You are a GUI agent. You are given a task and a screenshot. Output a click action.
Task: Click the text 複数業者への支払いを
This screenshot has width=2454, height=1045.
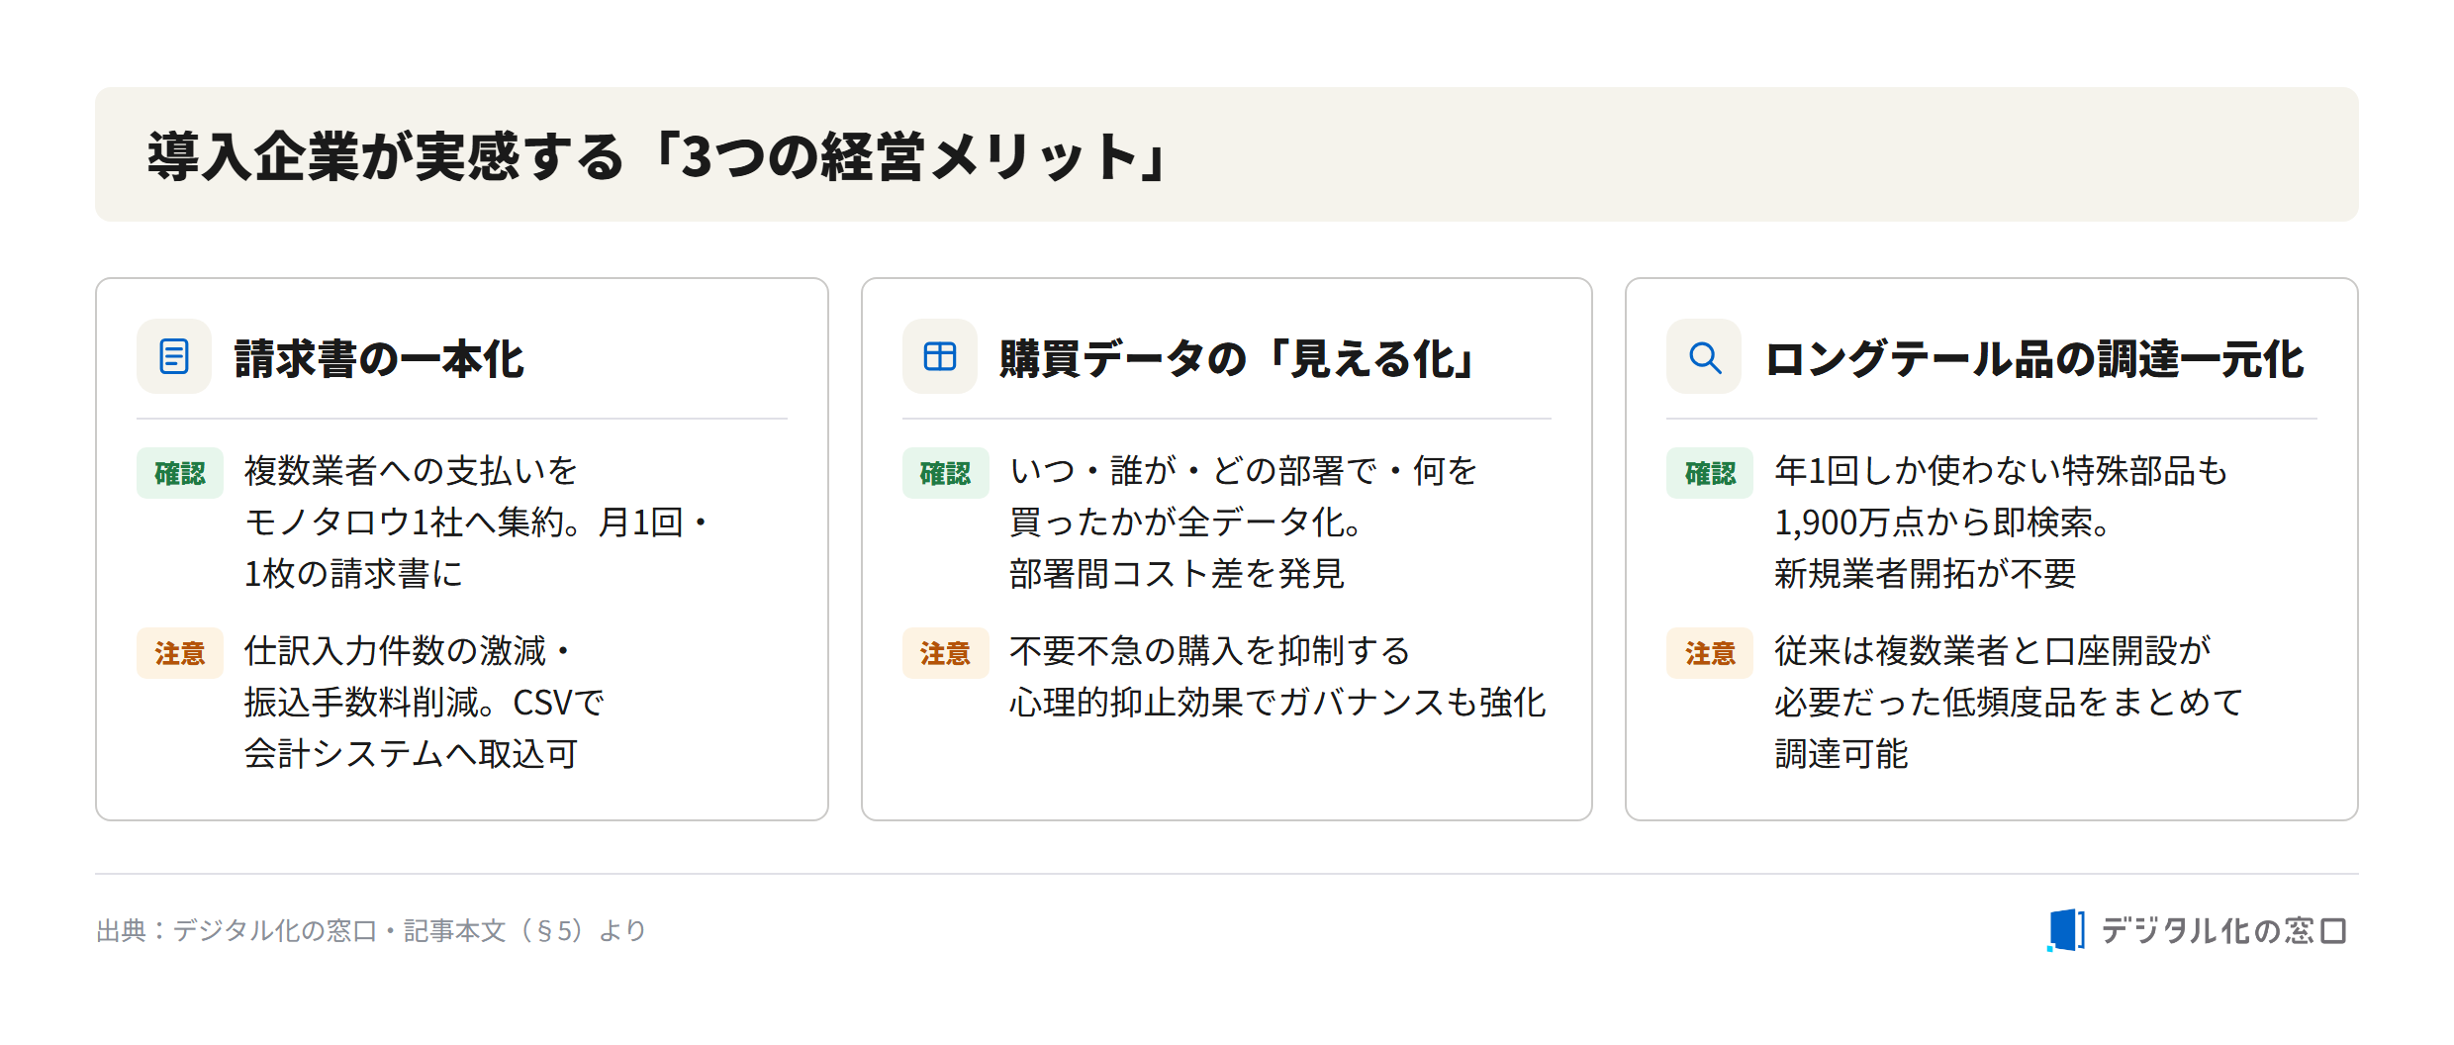coord(411,471)
